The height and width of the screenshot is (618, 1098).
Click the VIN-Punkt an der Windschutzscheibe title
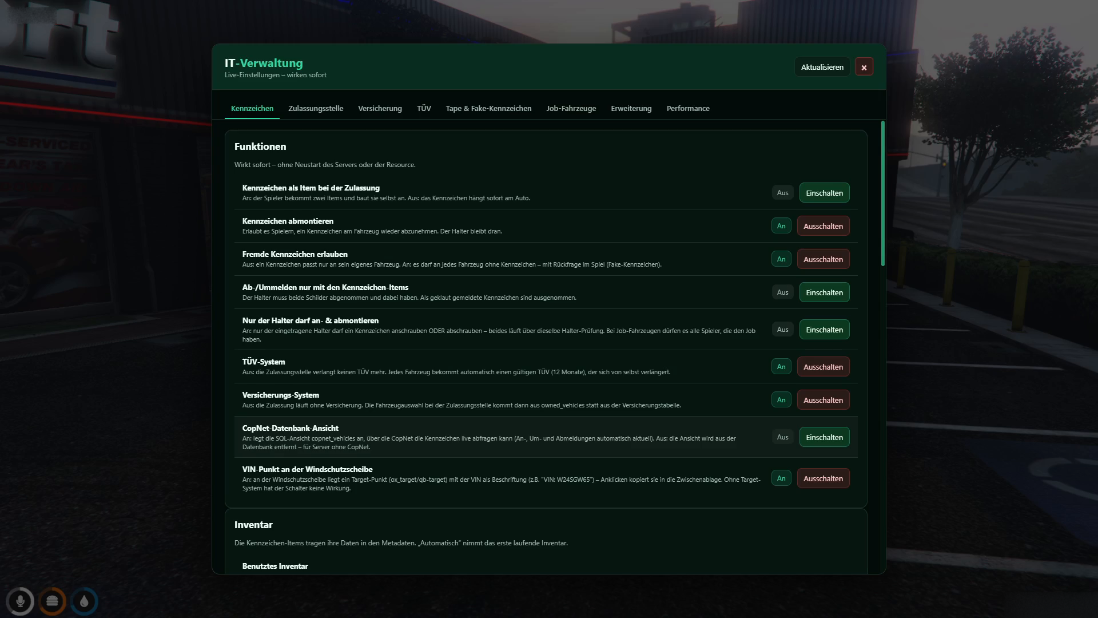coord(307,469)
